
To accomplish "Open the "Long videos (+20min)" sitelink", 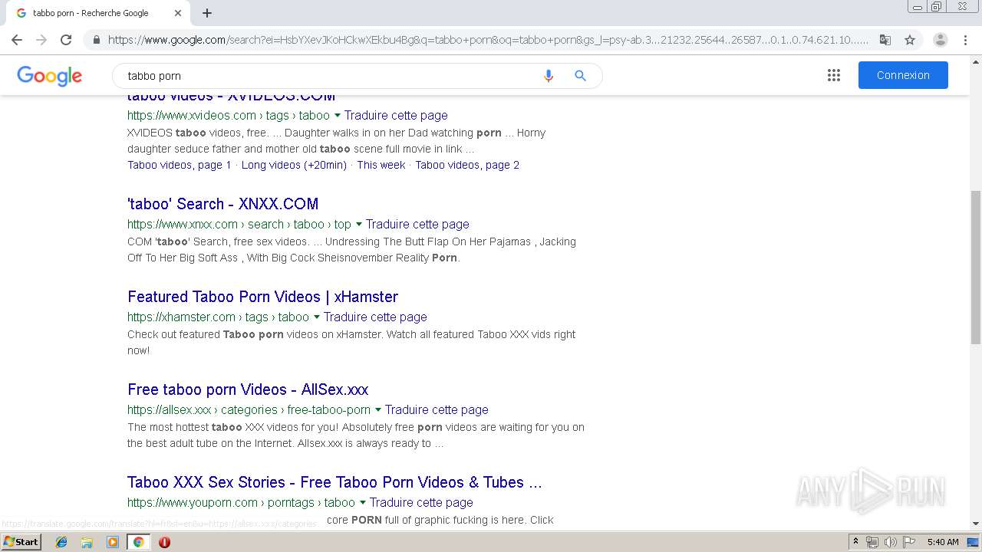I will (x=294, y=165).
